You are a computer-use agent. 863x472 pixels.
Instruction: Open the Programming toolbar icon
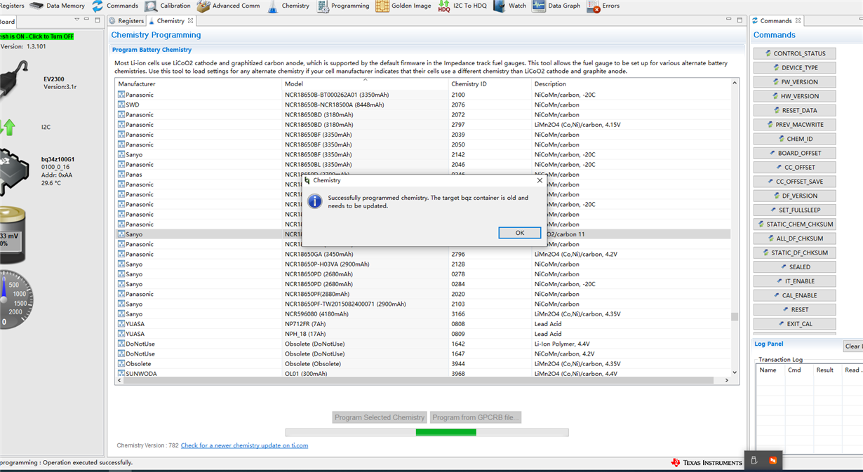323,6
